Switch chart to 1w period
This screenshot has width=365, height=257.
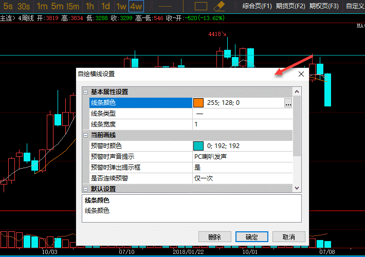point(121,6)
